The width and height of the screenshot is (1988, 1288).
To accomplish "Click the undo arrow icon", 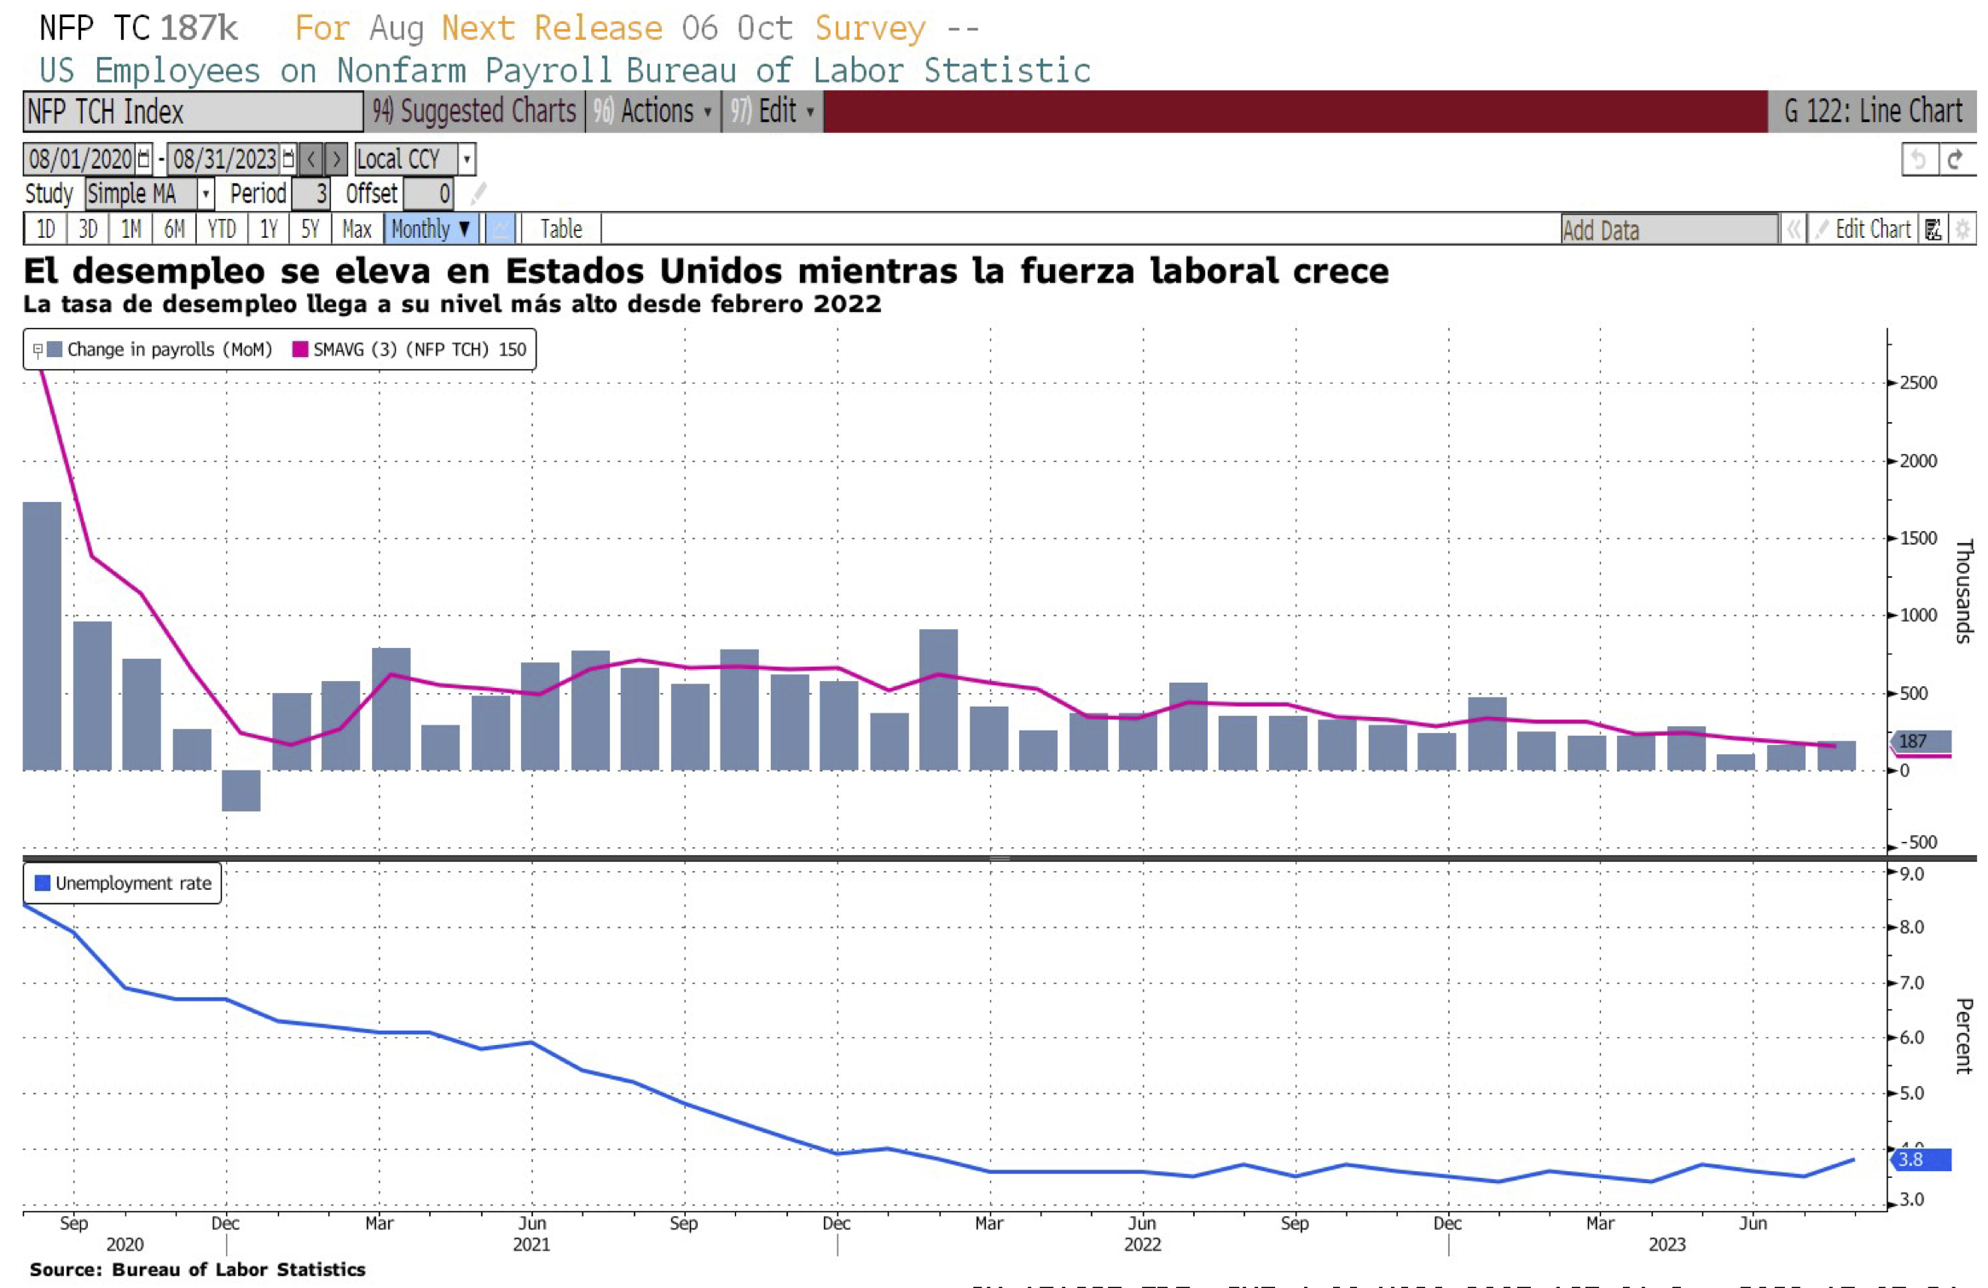I will [1918, 159].
